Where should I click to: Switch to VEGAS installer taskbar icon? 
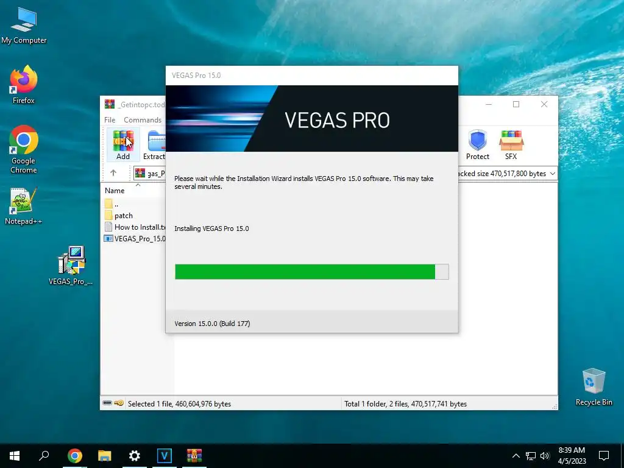click(x=165, y=456)
